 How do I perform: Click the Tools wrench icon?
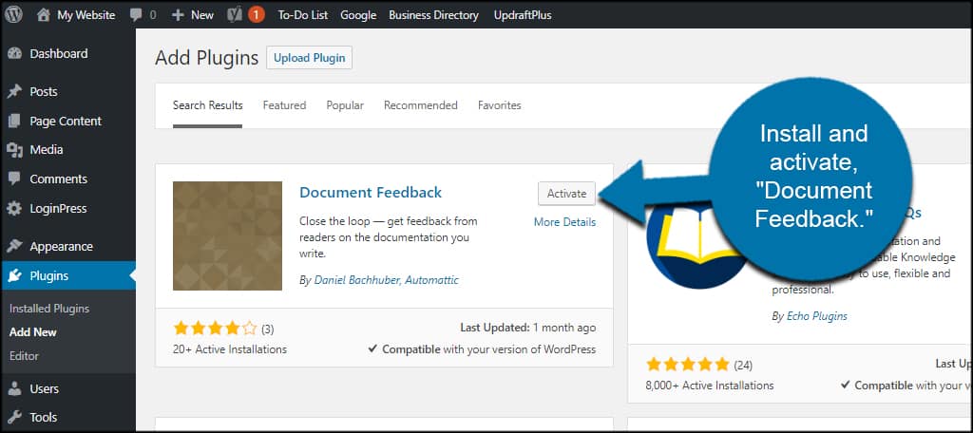click(x=15, y=418)
